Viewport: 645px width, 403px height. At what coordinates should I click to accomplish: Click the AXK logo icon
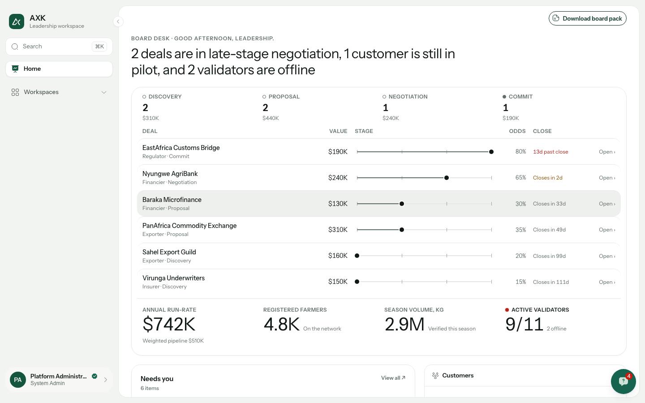pyautogui.click(x=17, y=21)
